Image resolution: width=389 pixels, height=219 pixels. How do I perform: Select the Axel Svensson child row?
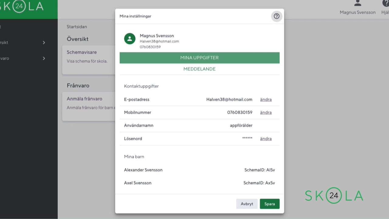(x=199, y=183)
